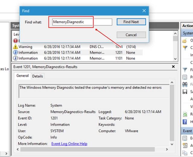The image size is (193, 157).
Task: Click the Information icon for event 1101
Action: coord(16,58)
